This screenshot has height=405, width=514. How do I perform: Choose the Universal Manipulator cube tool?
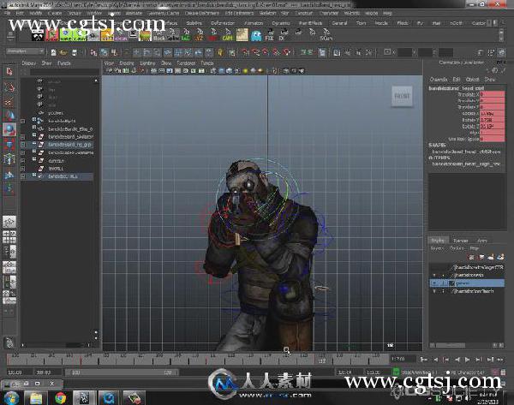(x=9, y=159)
